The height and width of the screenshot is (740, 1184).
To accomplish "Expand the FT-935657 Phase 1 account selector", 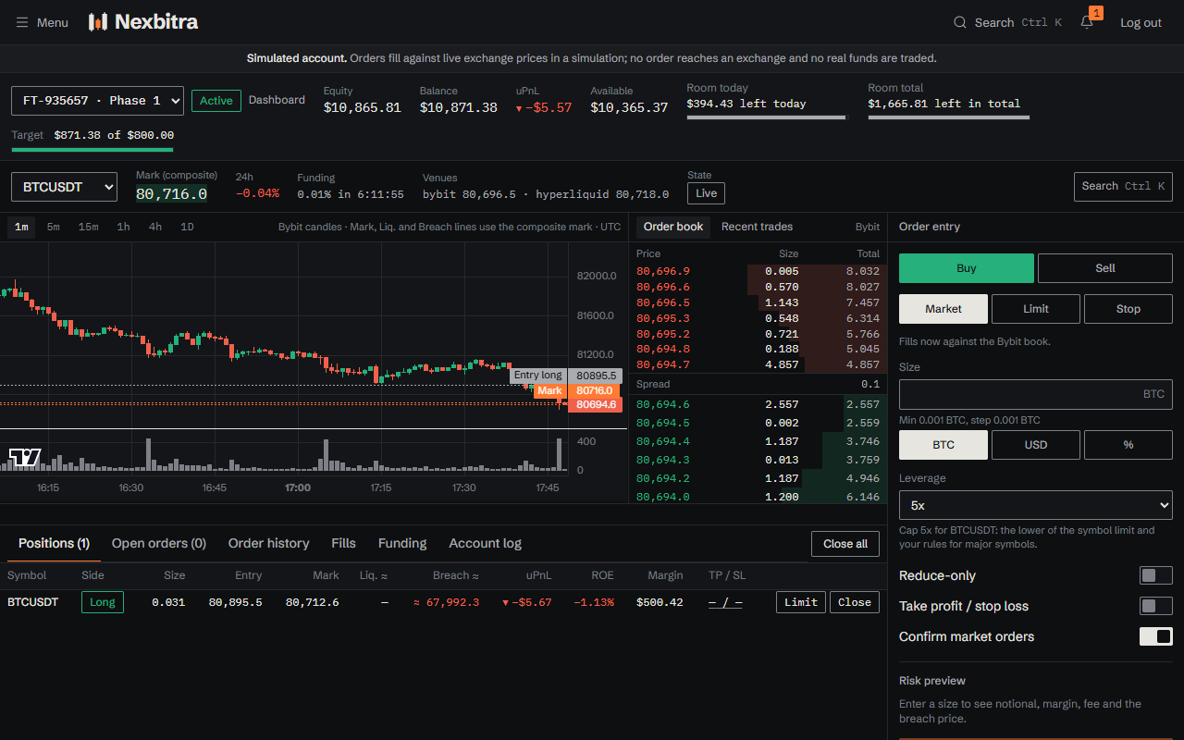I will 97,101.
